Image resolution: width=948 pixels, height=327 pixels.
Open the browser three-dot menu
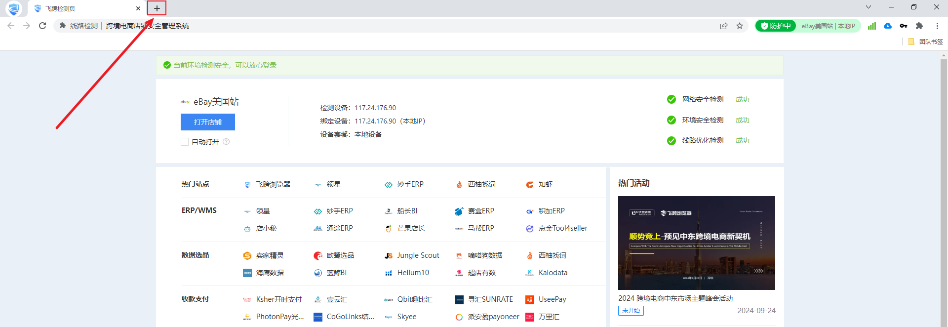coord(937,26)
